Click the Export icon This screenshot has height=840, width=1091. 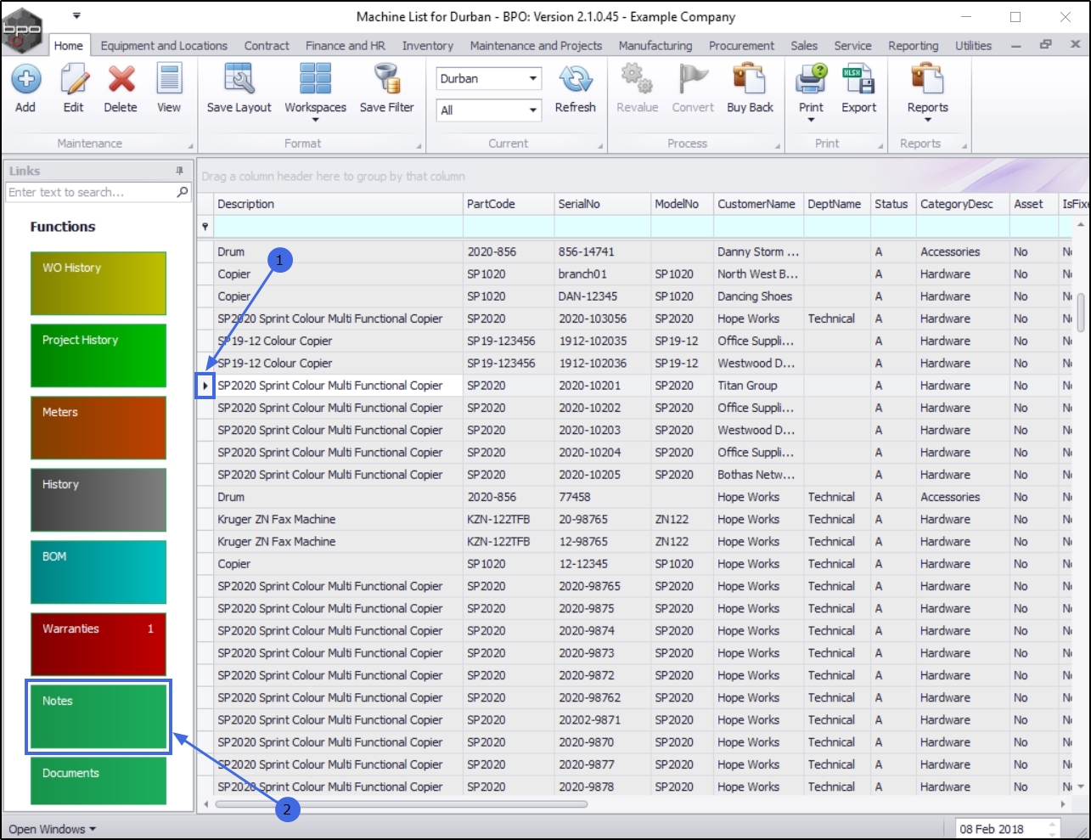[x=858, y=81]
